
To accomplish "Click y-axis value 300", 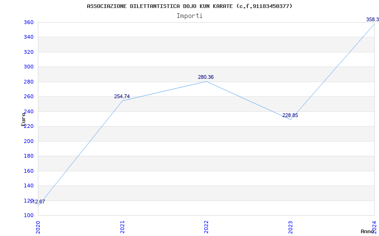I will point(28,67).
